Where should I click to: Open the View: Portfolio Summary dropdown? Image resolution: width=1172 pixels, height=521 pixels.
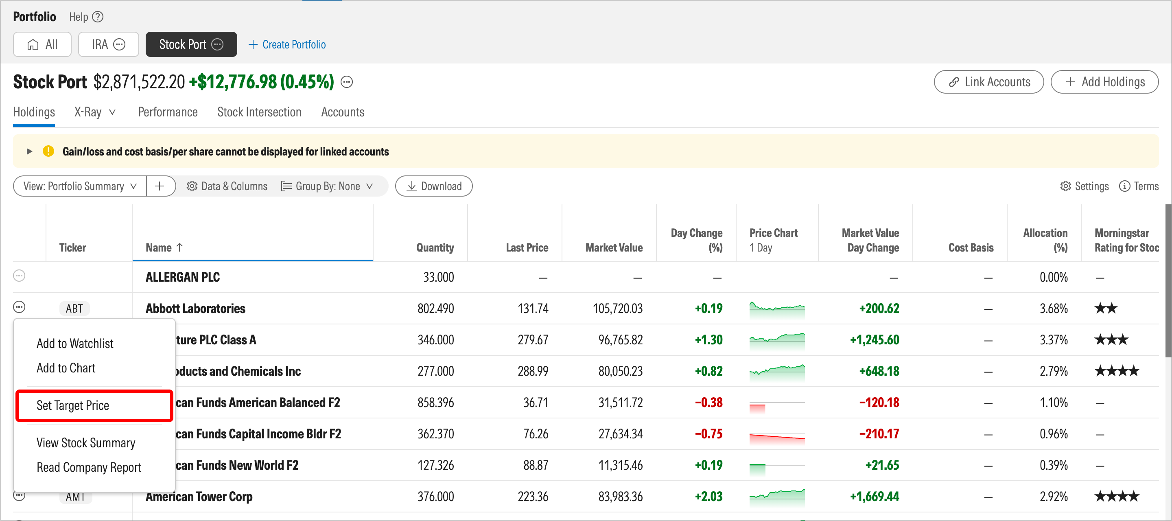[x=80, y=186]
